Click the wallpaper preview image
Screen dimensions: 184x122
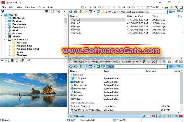(x=33, y=90)
